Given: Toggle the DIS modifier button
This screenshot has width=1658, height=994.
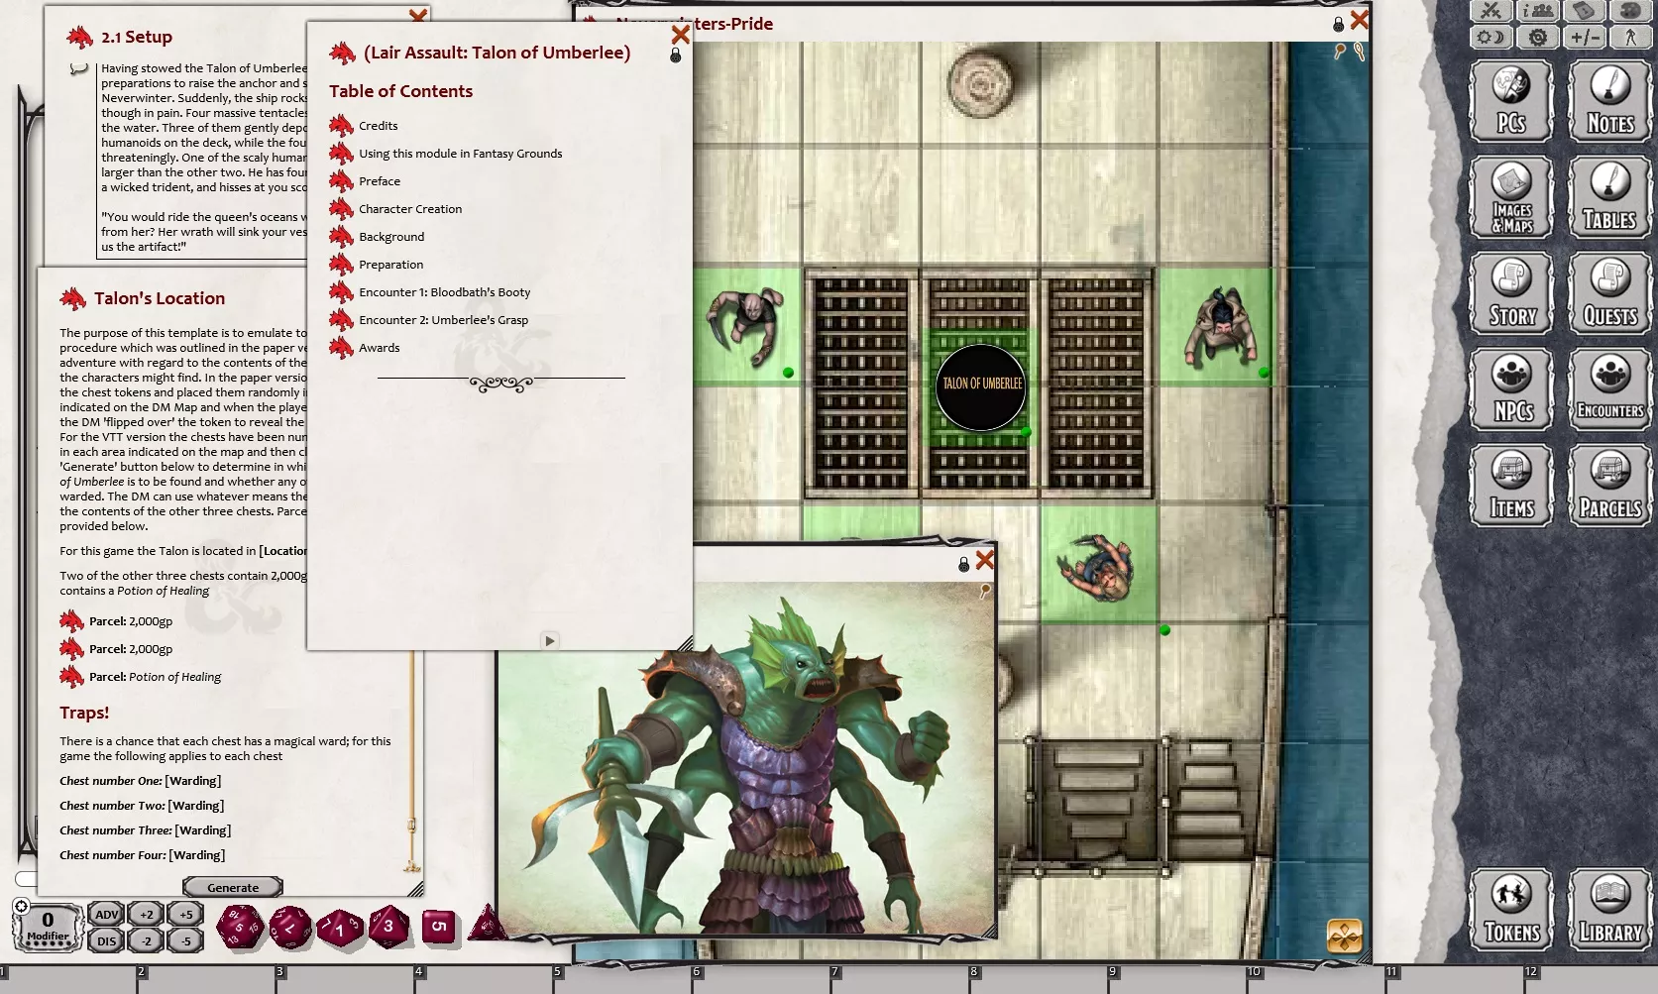Looking at the screenshot, I should click(x=106, y=941).
